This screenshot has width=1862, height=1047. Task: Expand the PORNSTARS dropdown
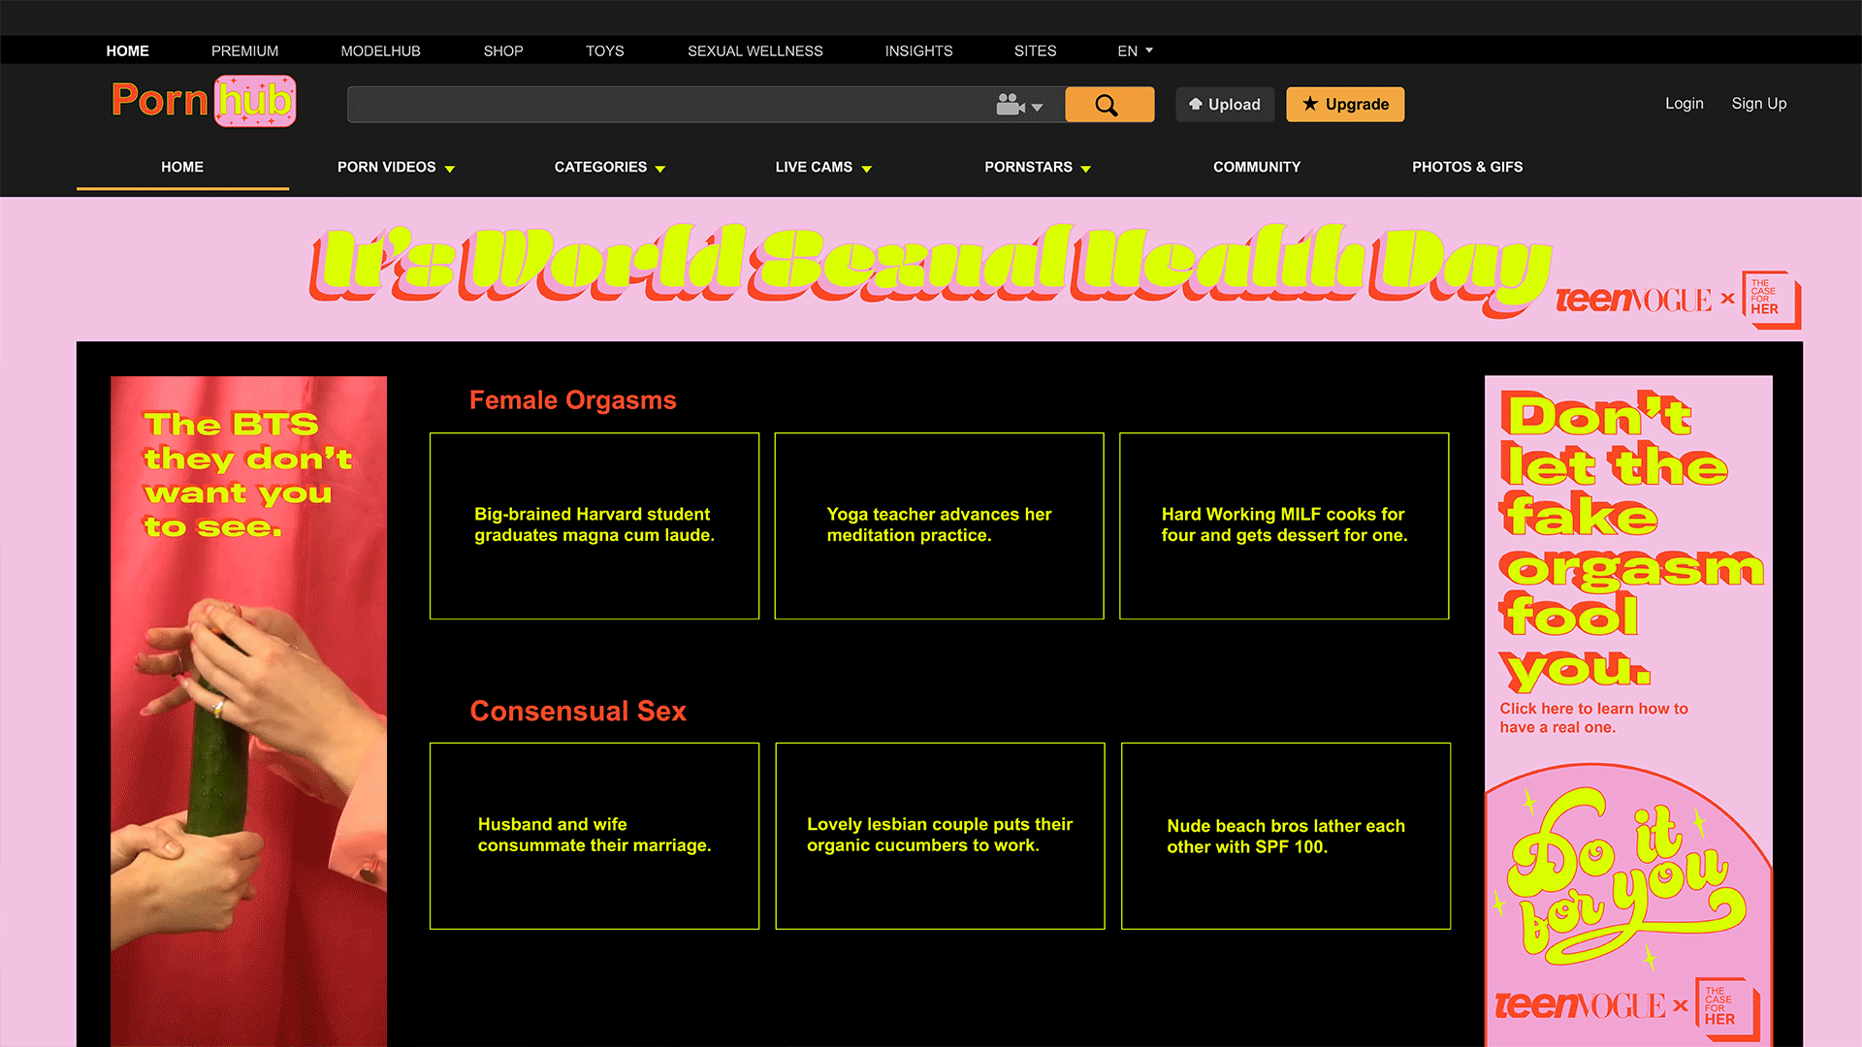coord(1038,167)
